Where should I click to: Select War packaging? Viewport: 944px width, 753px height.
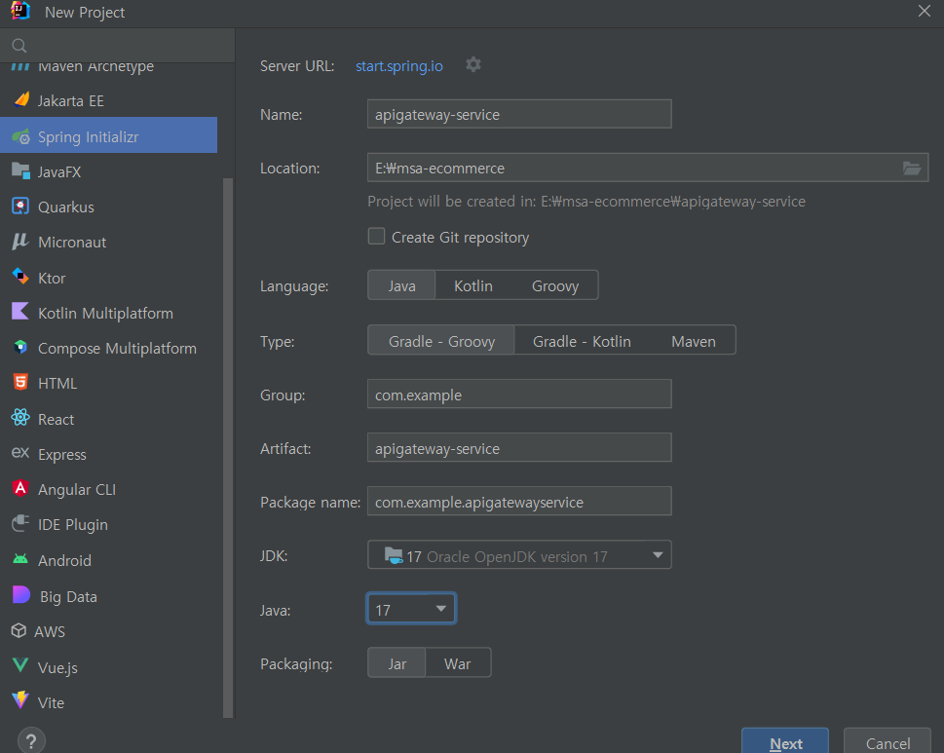click(458, 663)
